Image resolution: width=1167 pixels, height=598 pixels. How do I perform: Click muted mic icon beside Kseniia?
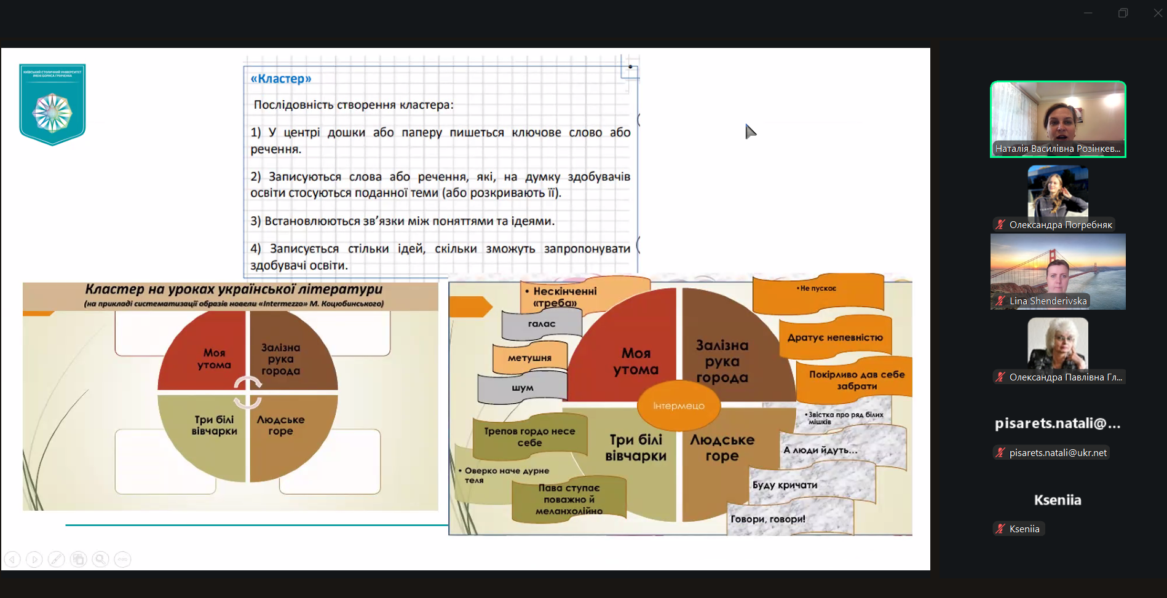(x=1001, y=529)
